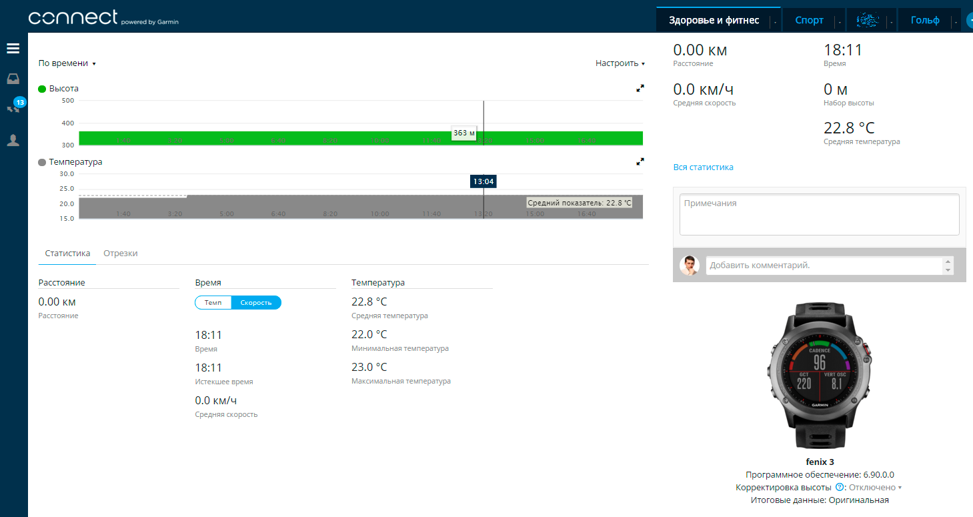The image size is (973, 517).
Task: Open the Настроить dropdown
Action: pos(620,63)
